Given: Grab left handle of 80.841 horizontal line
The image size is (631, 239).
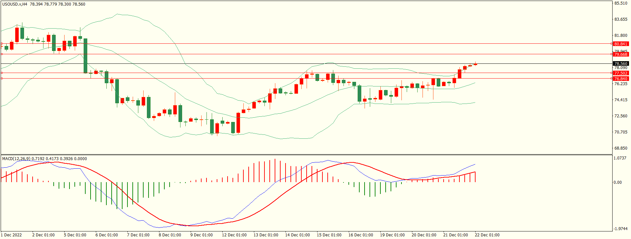Looking at the screenshot, I should click(2, 43).
